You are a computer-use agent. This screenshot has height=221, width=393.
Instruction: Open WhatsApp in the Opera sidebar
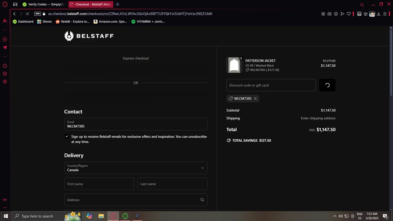tap(5, 40)
